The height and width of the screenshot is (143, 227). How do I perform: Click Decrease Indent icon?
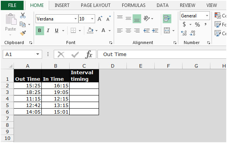click(x=147, y=31)
